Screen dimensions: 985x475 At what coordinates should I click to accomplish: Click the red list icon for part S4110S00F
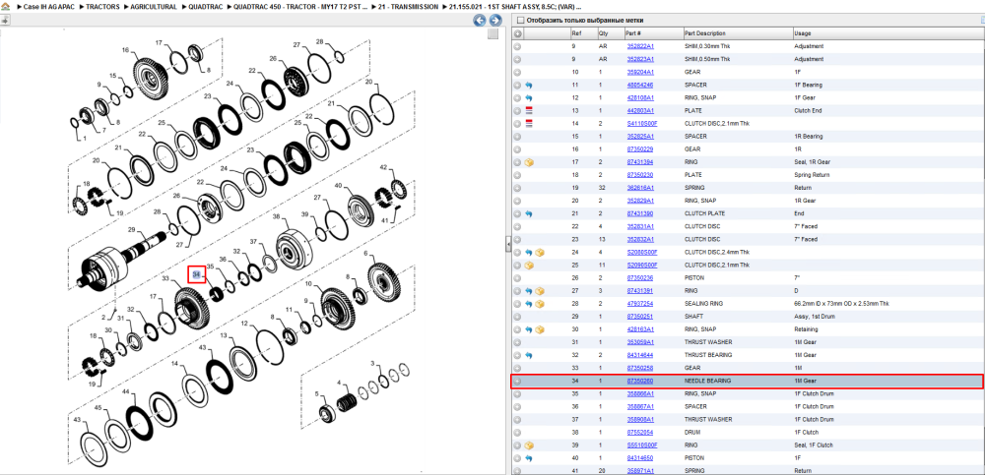click(529, 124)
